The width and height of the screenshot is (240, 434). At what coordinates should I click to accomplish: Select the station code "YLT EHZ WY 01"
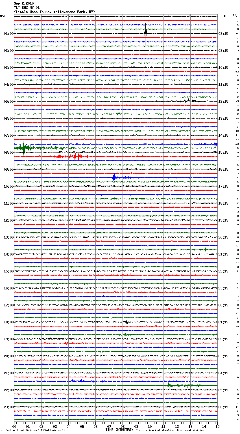27,8
